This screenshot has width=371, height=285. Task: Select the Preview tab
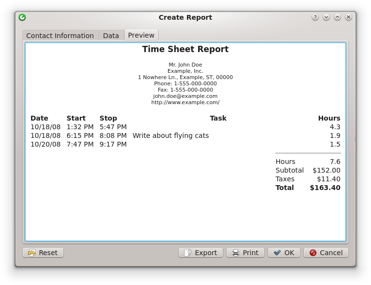[141, 35]
